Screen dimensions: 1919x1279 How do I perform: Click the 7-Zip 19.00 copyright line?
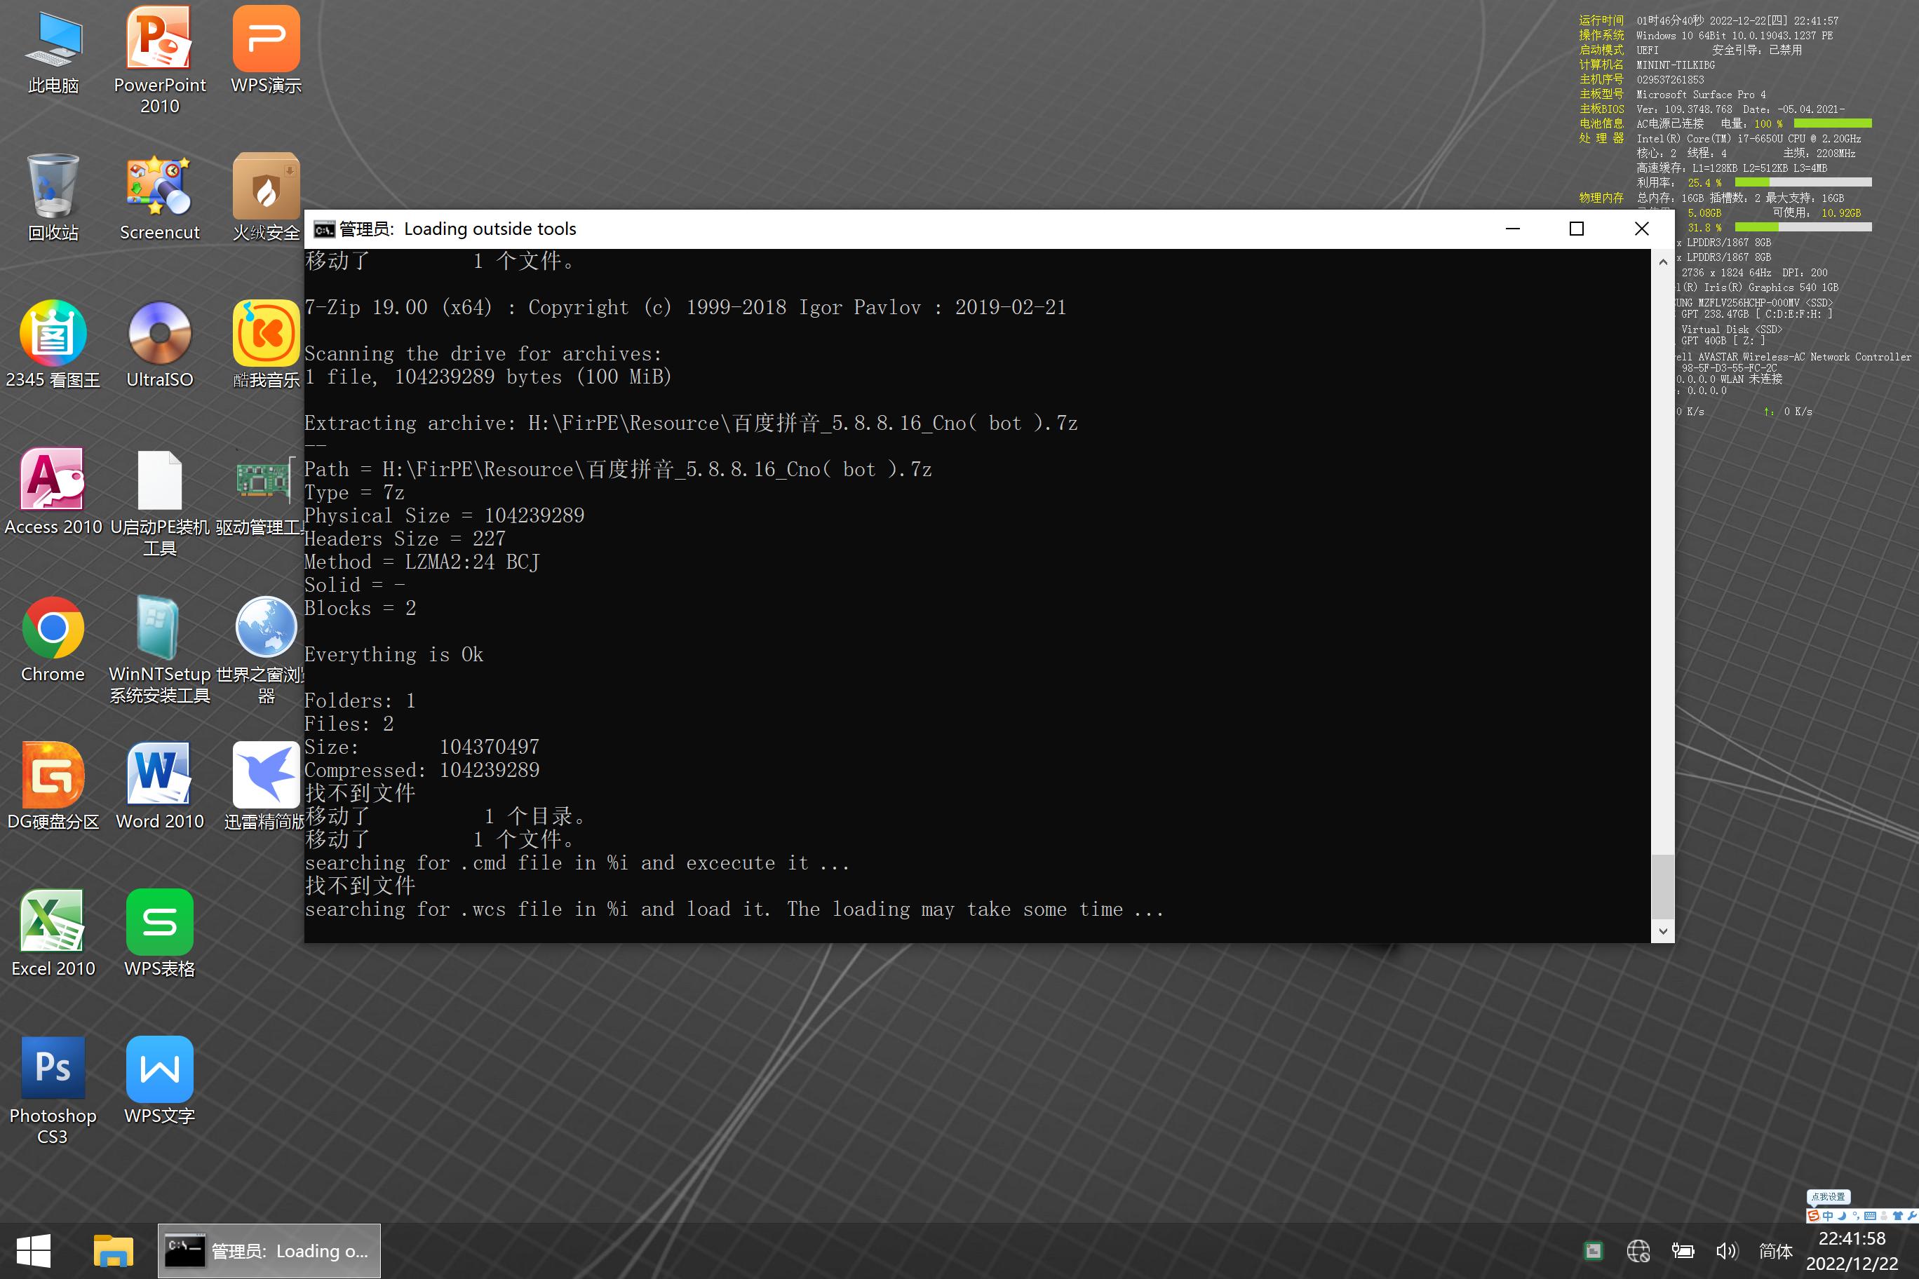pyautogui.click(x=685, y=308)
